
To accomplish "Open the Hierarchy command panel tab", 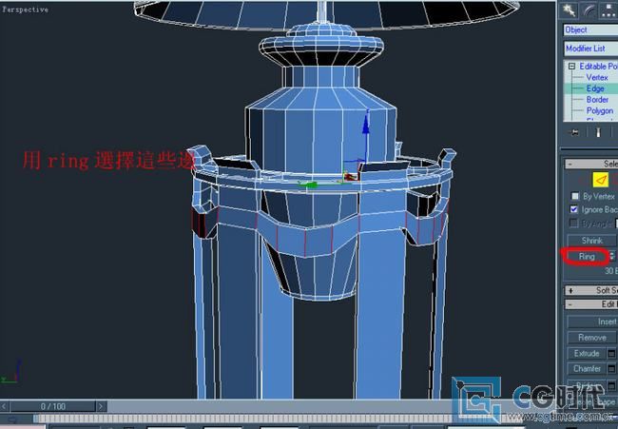I will tap(609, 10).
